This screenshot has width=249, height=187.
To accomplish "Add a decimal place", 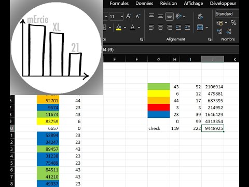I will [x=219, y=31].
